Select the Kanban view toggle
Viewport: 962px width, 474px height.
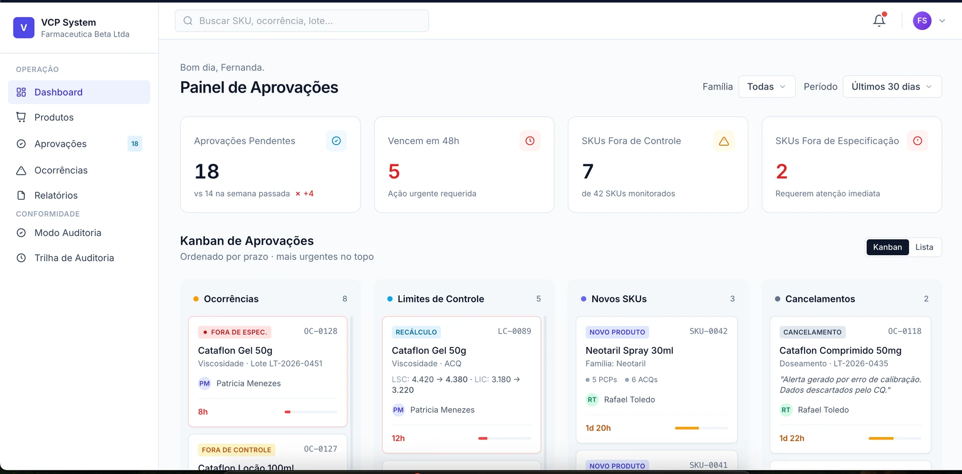click(x=887, y=247)
